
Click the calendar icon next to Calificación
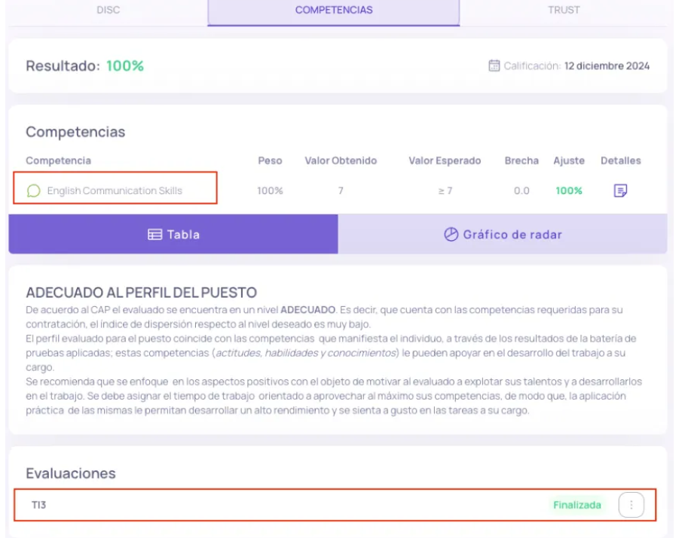[x=494, y=65]
